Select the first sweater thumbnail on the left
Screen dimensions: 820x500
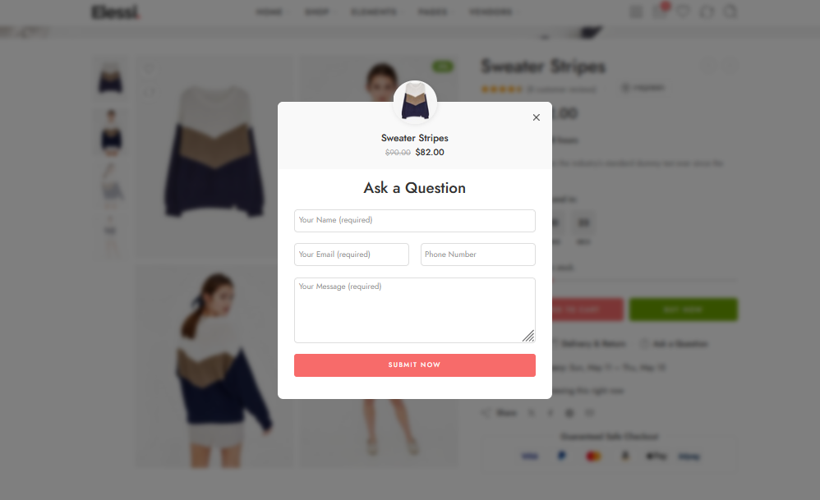(110, 77)
